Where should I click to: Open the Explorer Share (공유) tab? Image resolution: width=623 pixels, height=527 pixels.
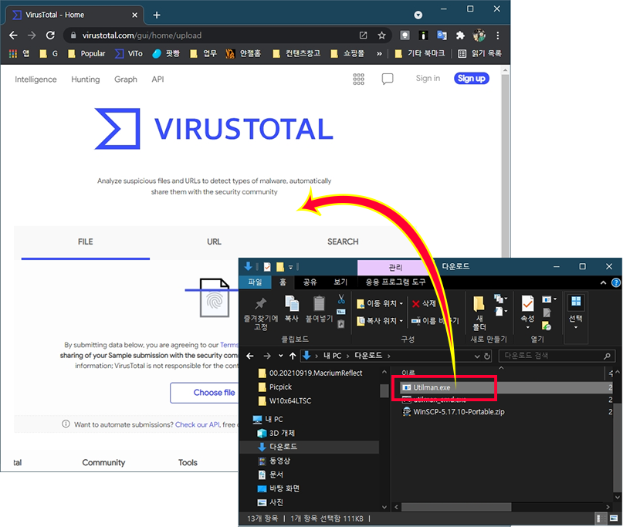click(310, 282)
